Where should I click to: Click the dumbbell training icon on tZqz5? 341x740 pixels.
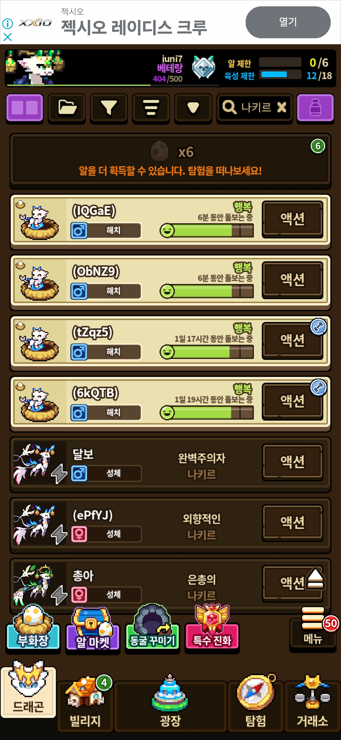[x=318, y=327]
